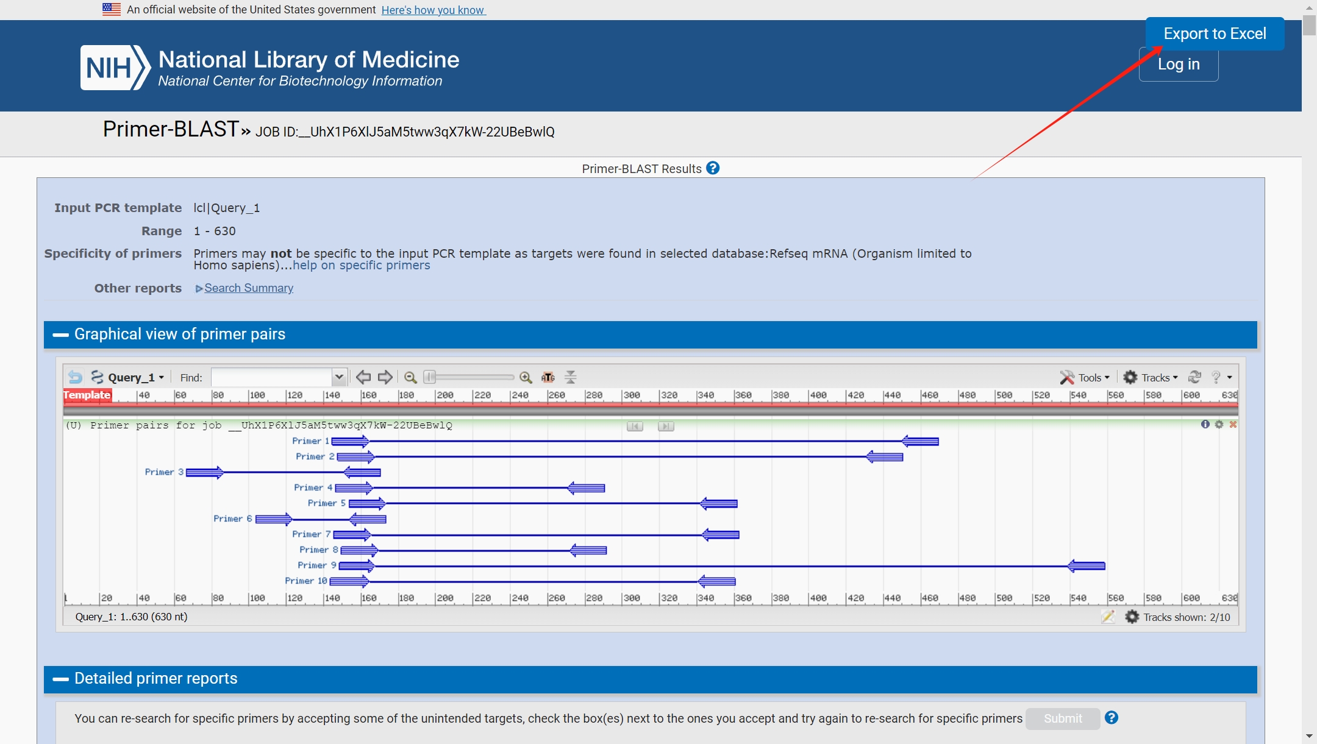Reload the tracks with refresh icon
Screen dimensions: 1317x744
point(1194,377)
